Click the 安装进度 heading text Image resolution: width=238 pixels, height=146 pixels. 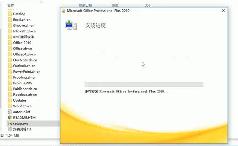(x=96, y=25)
